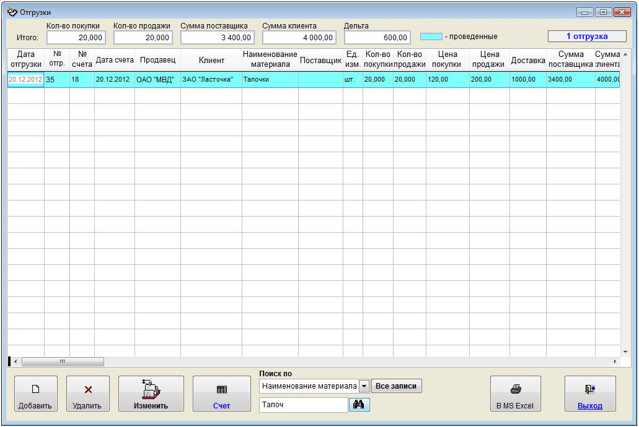Start search with the binoculars icon
The image size is (639, 427).
coord(358,405)
